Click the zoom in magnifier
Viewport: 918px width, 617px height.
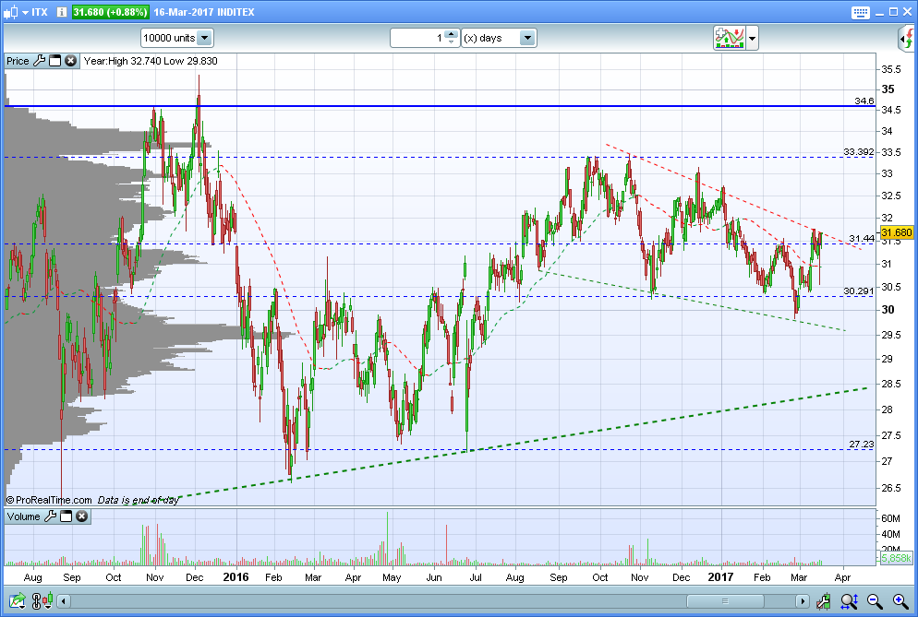(900, 600)
